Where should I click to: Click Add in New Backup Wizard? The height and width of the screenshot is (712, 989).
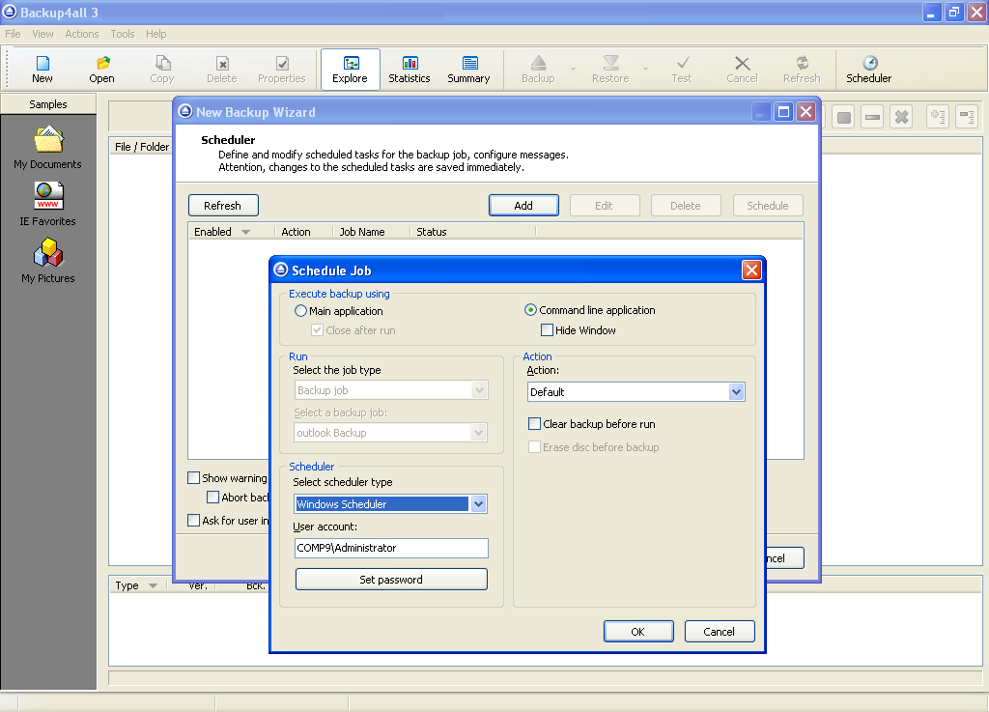[523, 206]
